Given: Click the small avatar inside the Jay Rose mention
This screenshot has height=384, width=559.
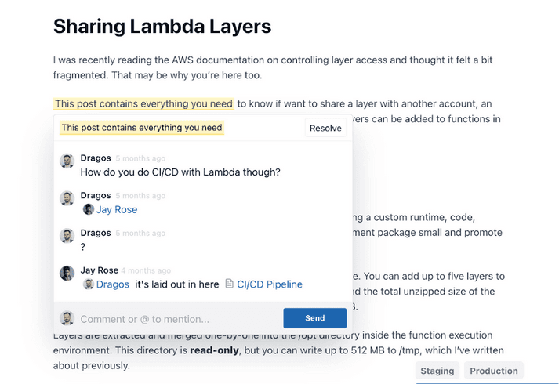Looking at the screenshot, I should (x=89, y=209).
